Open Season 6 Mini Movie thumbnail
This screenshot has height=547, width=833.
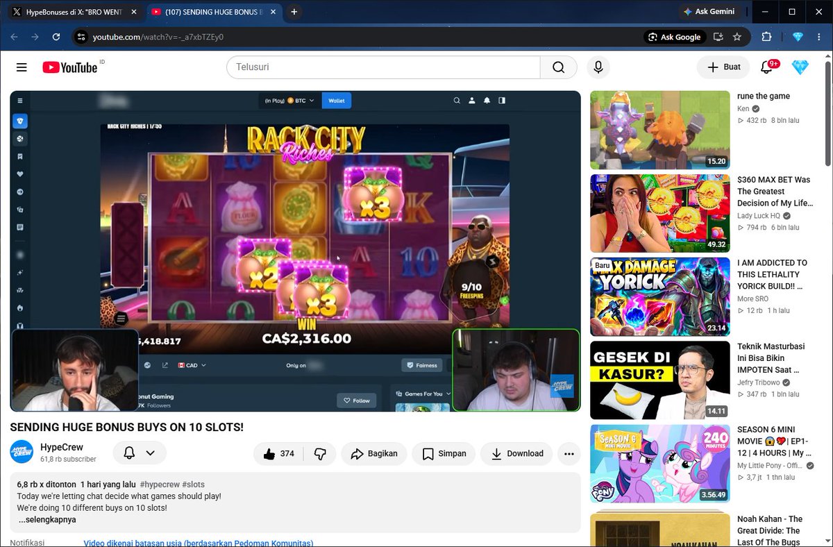[x=660, y=463]
